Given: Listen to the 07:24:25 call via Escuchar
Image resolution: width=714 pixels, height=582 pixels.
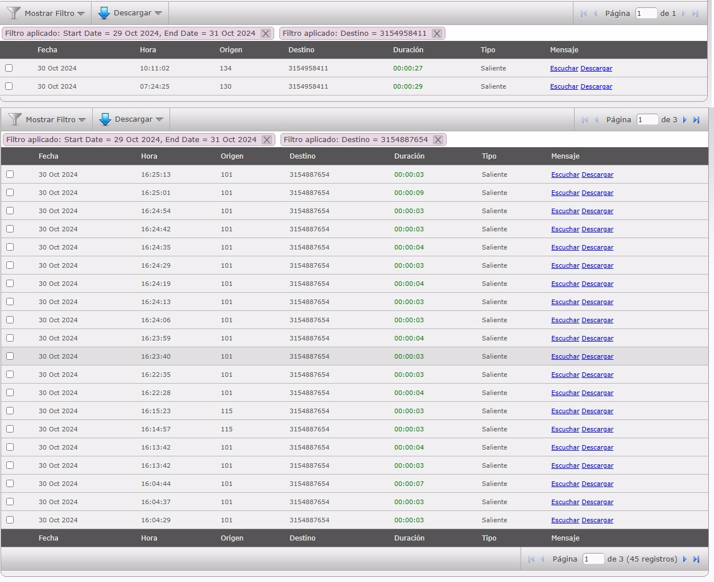Looking at the screenshot, I should (x=564, y=86).
